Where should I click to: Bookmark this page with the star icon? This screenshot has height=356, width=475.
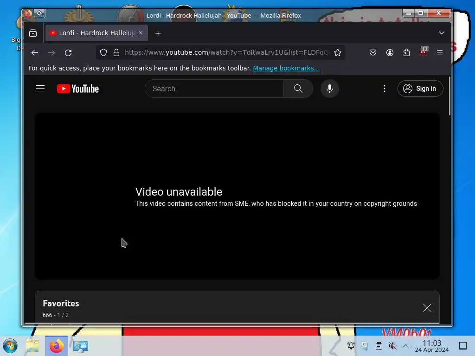coord(338,53)
